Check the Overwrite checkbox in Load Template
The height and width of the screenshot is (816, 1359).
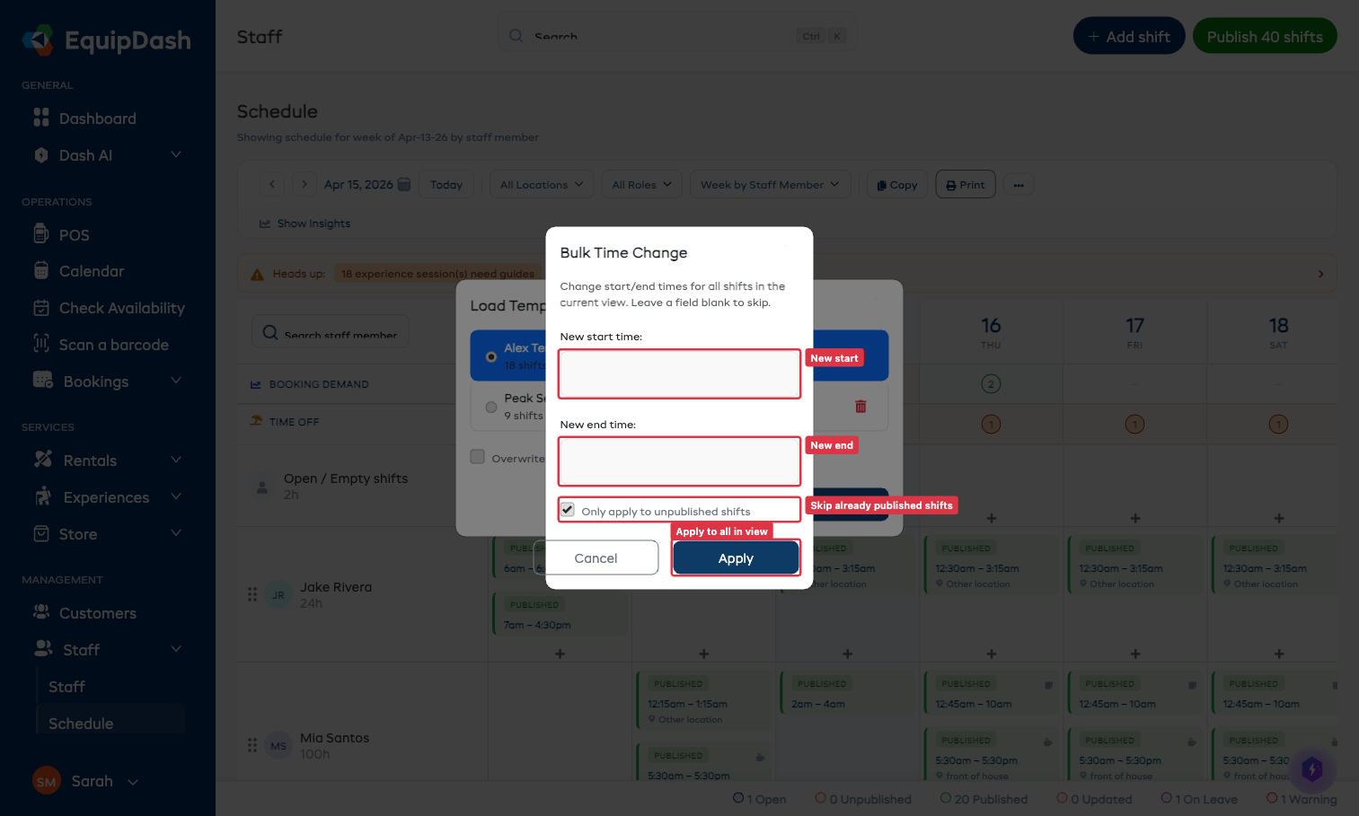click(478, 457)
